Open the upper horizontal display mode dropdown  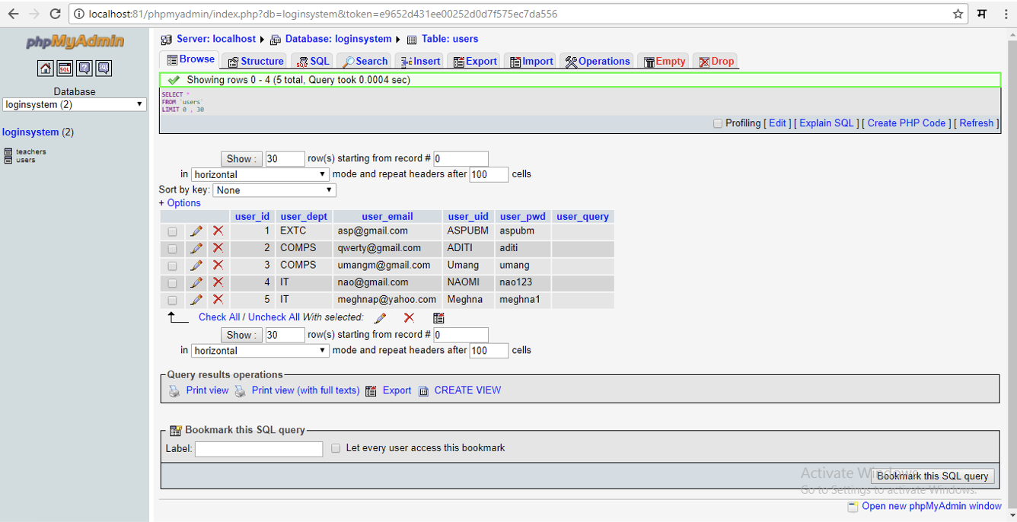(x=260, y=174)
